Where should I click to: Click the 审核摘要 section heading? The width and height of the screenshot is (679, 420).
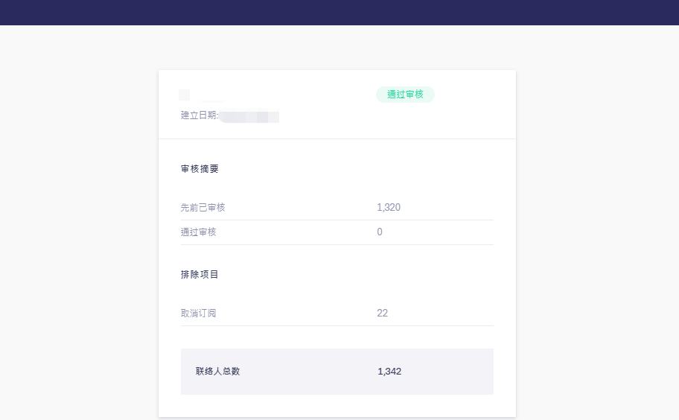tap(200, 169)
